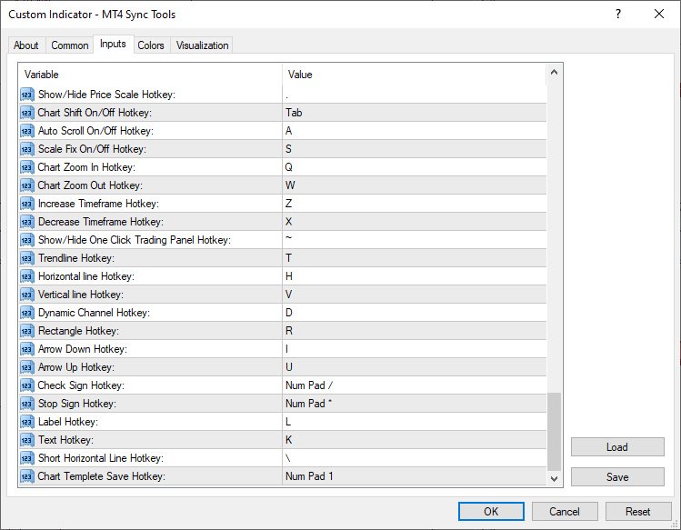Click the icon beside Chart Templete Save Hotkey
The image size is (681, 530).
pos(27,476)
